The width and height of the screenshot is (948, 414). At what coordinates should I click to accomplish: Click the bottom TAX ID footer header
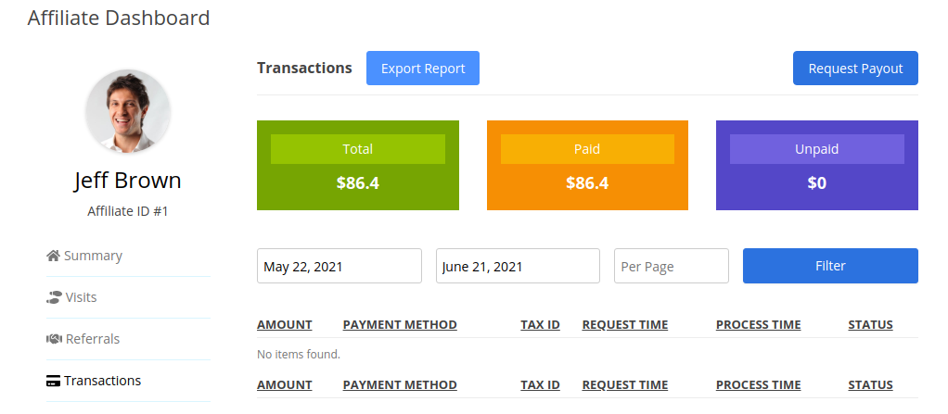click(x=540, y=385)
